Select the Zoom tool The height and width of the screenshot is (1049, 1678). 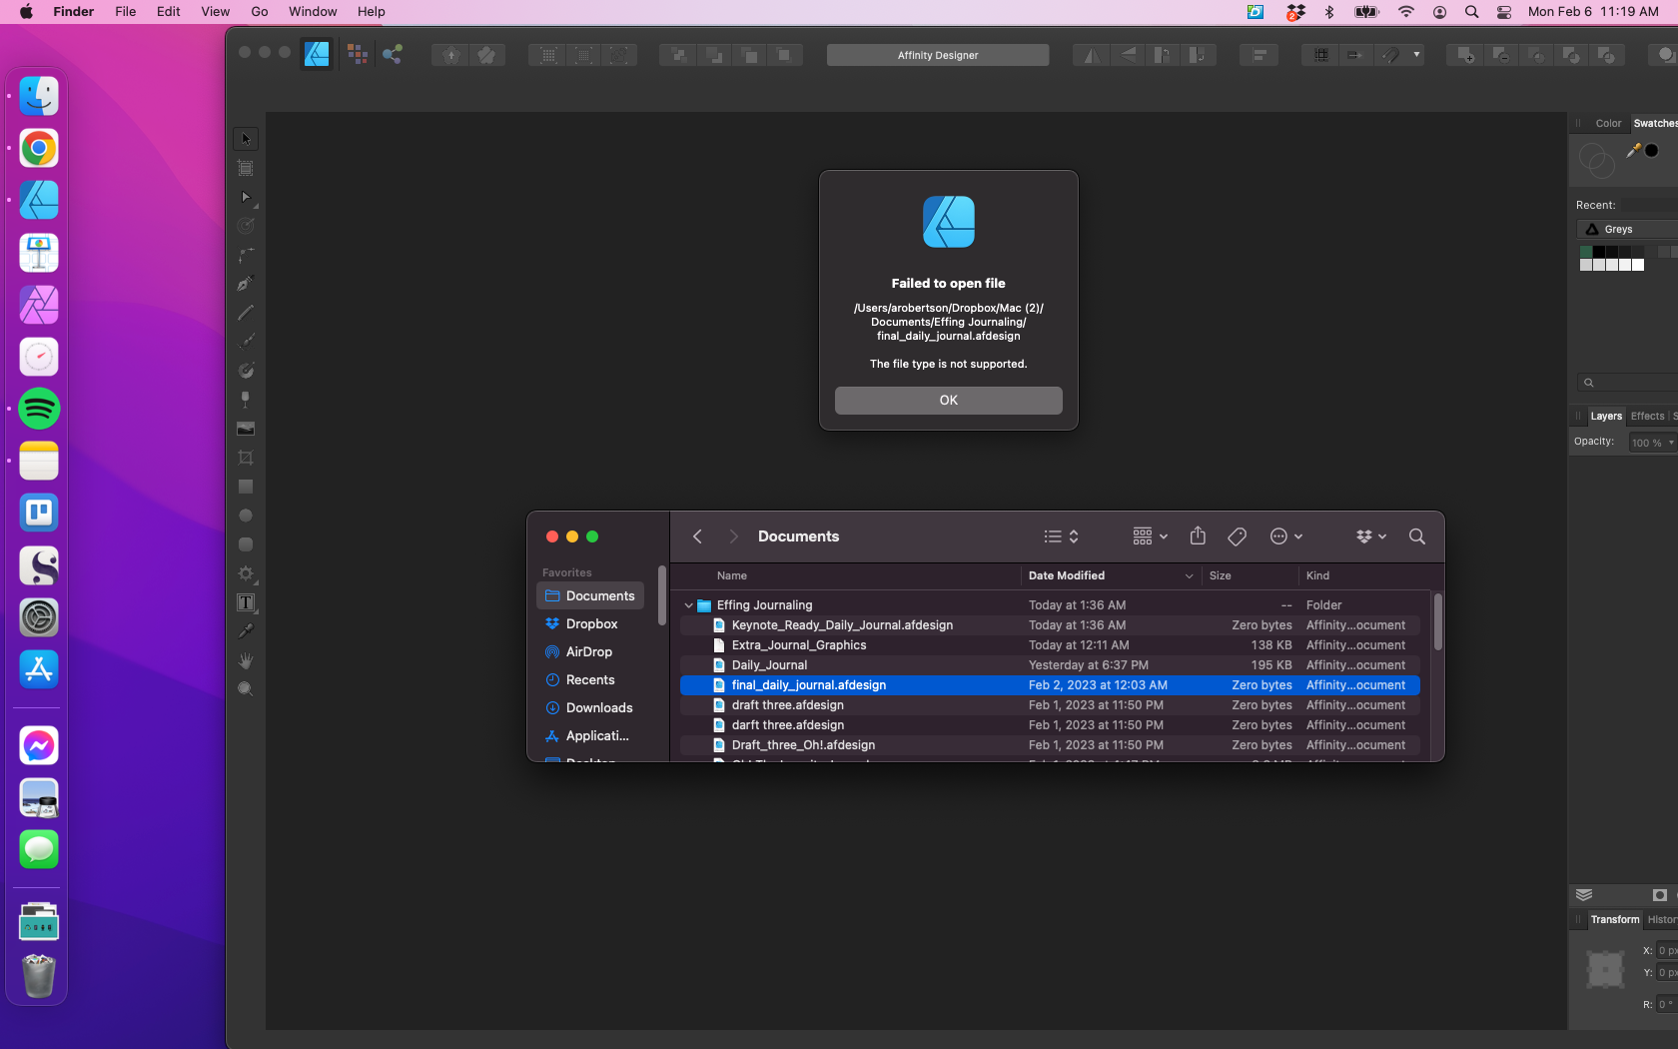246,689
